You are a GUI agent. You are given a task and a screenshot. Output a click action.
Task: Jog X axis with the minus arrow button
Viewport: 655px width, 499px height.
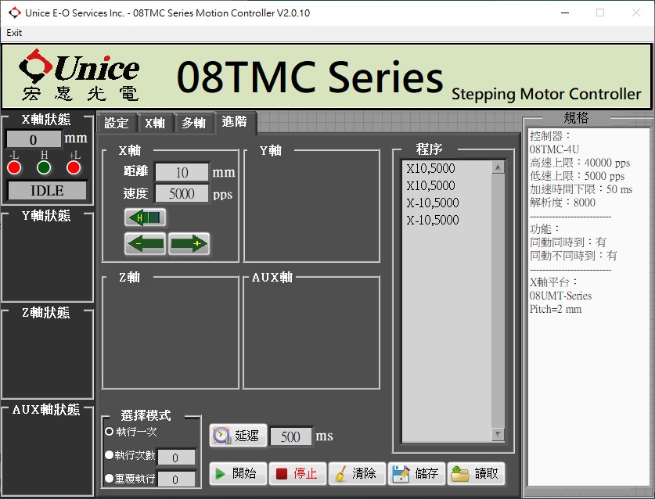145,243
